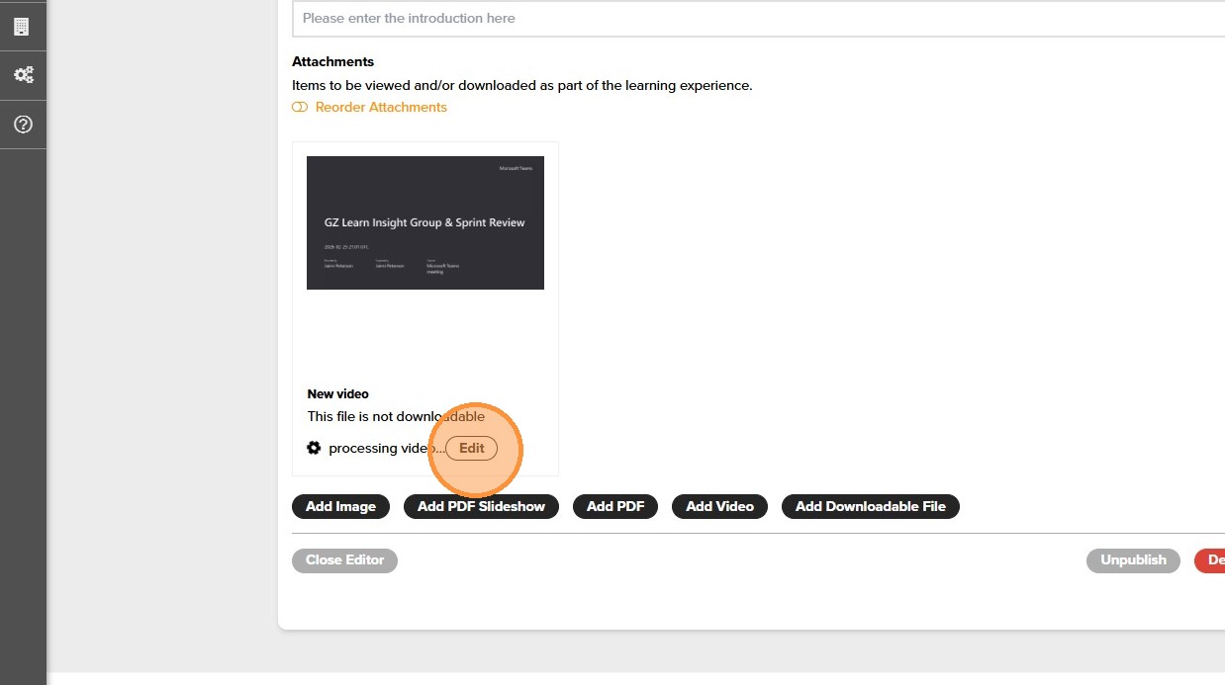Click into the introduction text field
Screen dimensions: 1225x685
coord(758,19)
